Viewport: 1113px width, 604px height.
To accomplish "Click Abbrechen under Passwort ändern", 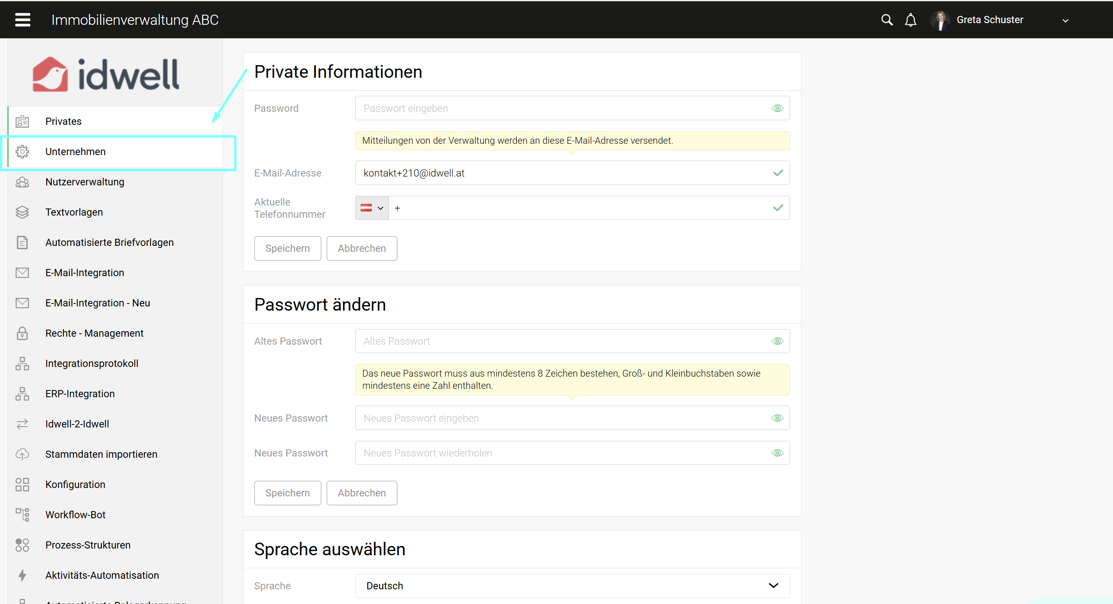I will [x=361, y=493].
